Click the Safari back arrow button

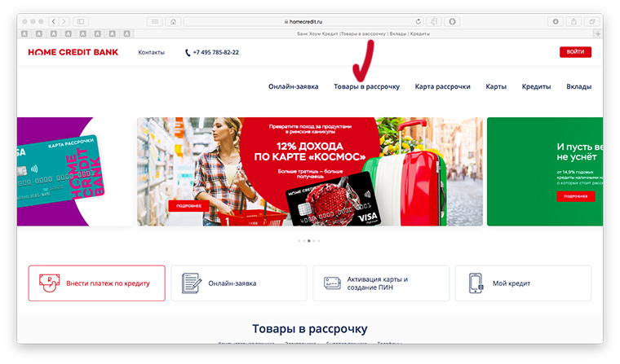pos(54,21)
